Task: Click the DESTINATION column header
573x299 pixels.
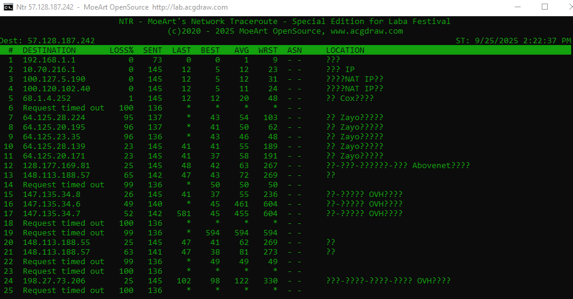Action: point(49,50)
